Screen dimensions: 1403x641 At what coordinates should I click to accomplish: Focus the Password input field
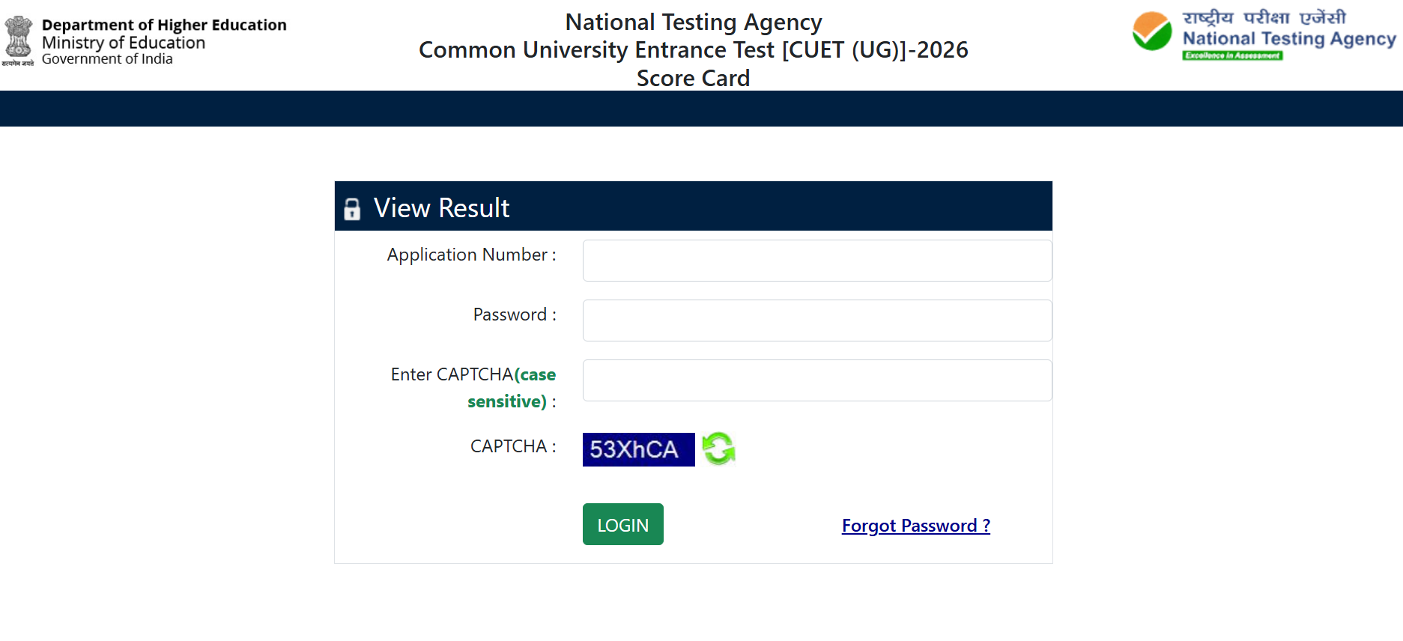[817, 320]
